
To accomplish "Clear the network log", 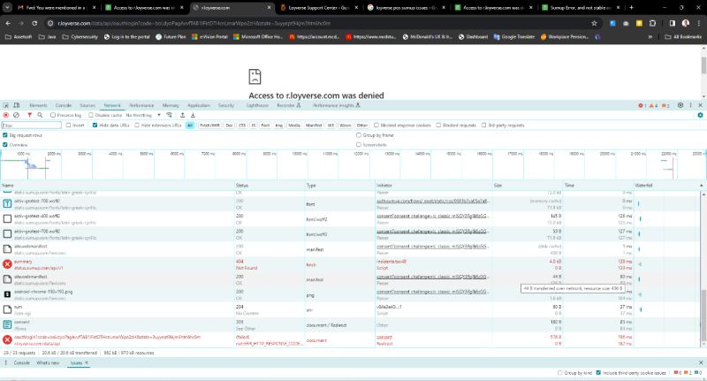I will 16,115.
